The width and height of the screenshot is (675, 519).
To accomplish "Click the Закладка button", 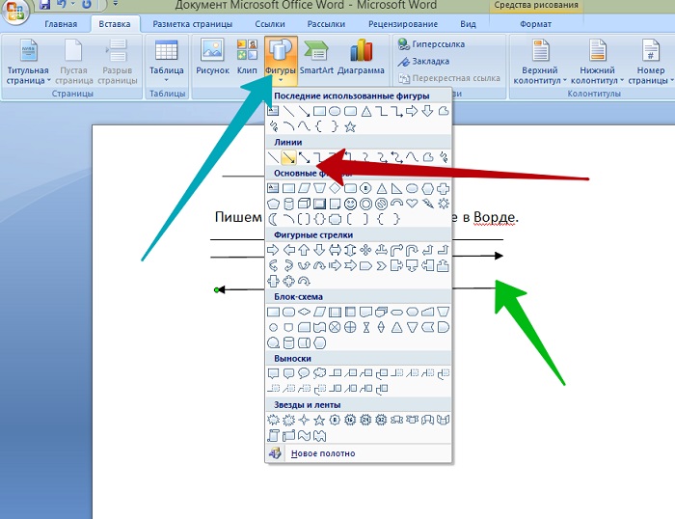I will [424, 61].
